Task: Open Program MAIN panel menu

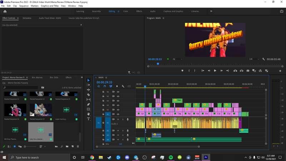Action: [163, 18]
